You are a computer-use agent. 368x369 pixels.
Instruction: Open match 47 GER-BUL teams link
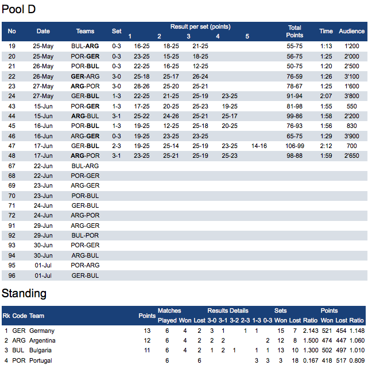[x=85, y=146]
